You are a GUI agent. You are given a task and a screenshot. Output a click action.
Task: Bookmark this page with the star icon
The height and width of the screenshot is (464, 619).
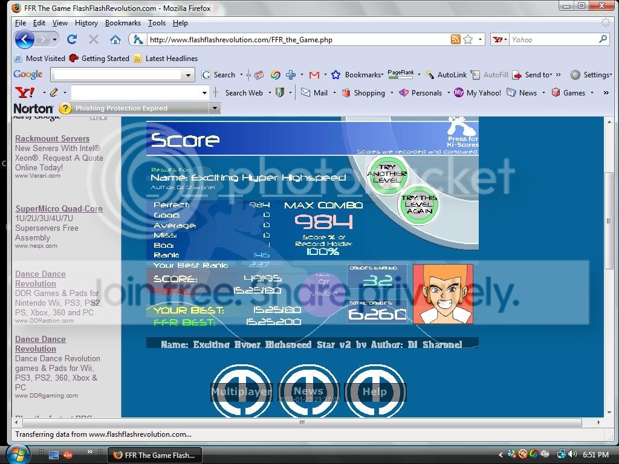[468, 40]
